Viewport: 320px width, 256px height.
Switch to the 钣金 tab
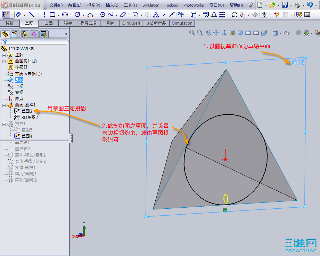click(68, 23)
